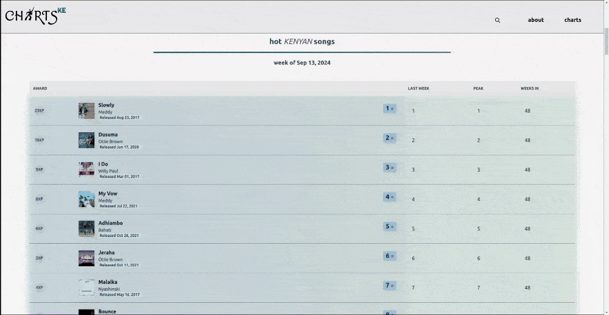Image resolution: width=609 pixels, height=315 pixels.
Task: Open the artist name Otile Brown under Jeraha
Action: (110, 260)
